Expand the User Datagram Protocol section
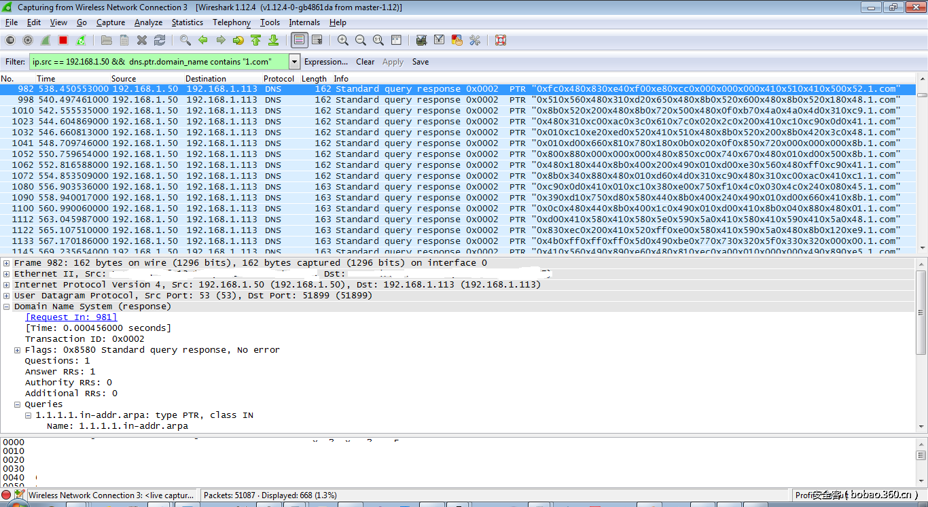The width and height of the screenshot is (928, 507). (7, 296)
